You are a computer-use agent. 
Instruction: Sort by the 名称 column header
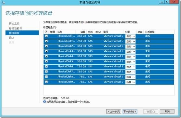[66, 32]
